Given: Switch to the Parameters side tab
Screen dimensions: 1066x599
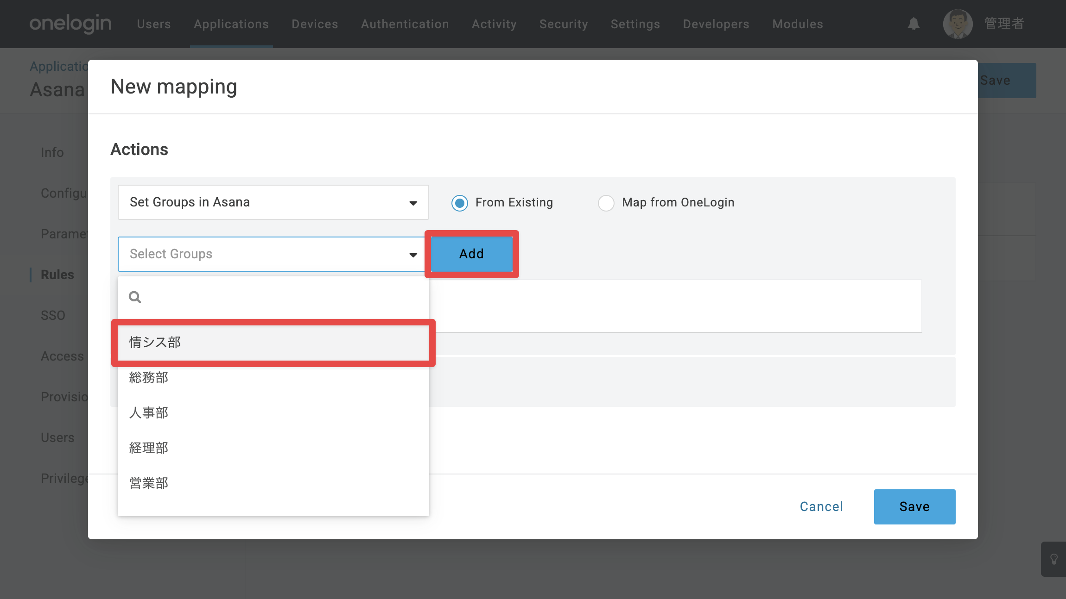Looking at the screenshot, I should click(64, 234).
